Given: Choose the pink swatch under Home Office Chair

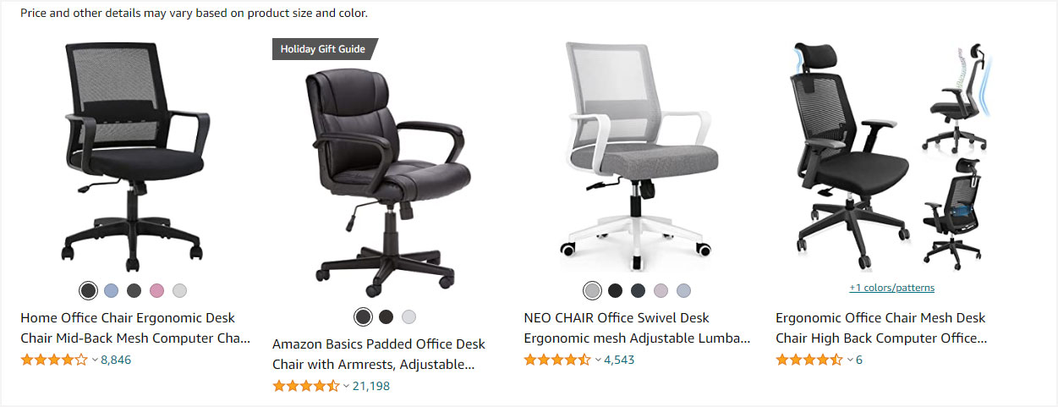Looking at the screenshot, I should (x=156, y=291).
